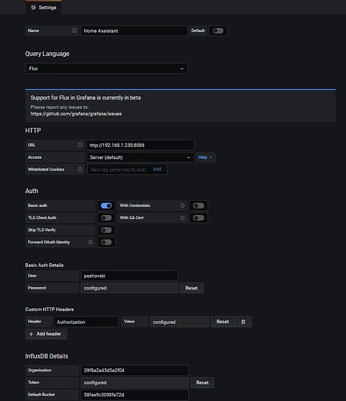Enable the With Credentials toggle
Screen dimensions: 346x401
(x=199, y=205)
